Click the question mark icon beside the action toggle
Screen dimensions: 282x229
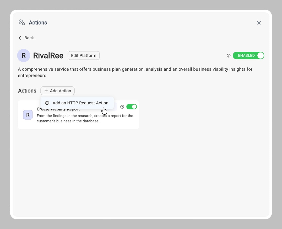(122, 106)
